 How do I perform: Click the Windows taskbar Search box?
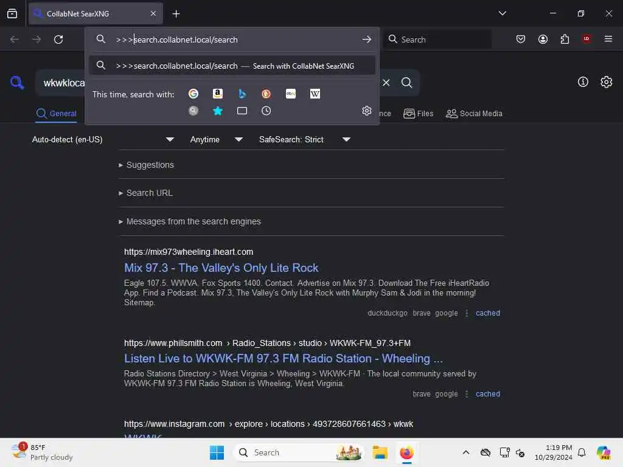299,452
